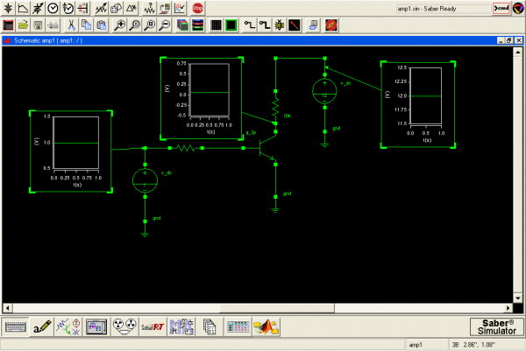This screenshot has height=351, width=526.
Task: Click the red Stop simulation button
Action: pos(198,8)
